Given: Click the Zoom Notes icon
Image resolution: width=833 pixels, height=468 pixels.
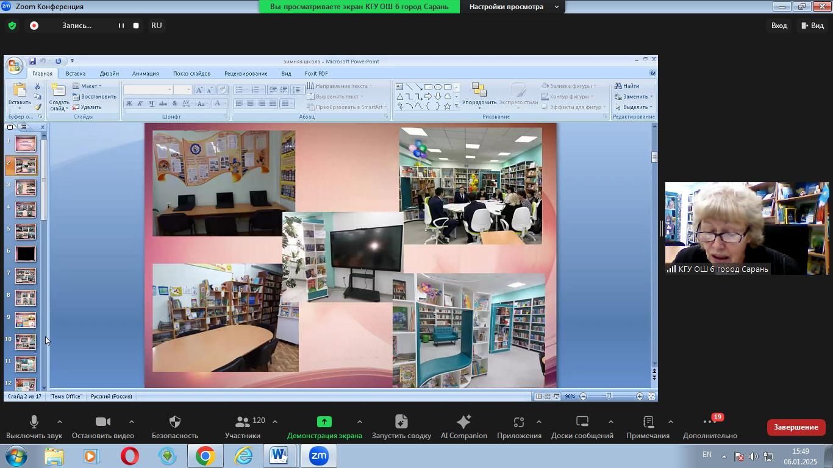Looking at the screenshot, I should 648,422.
